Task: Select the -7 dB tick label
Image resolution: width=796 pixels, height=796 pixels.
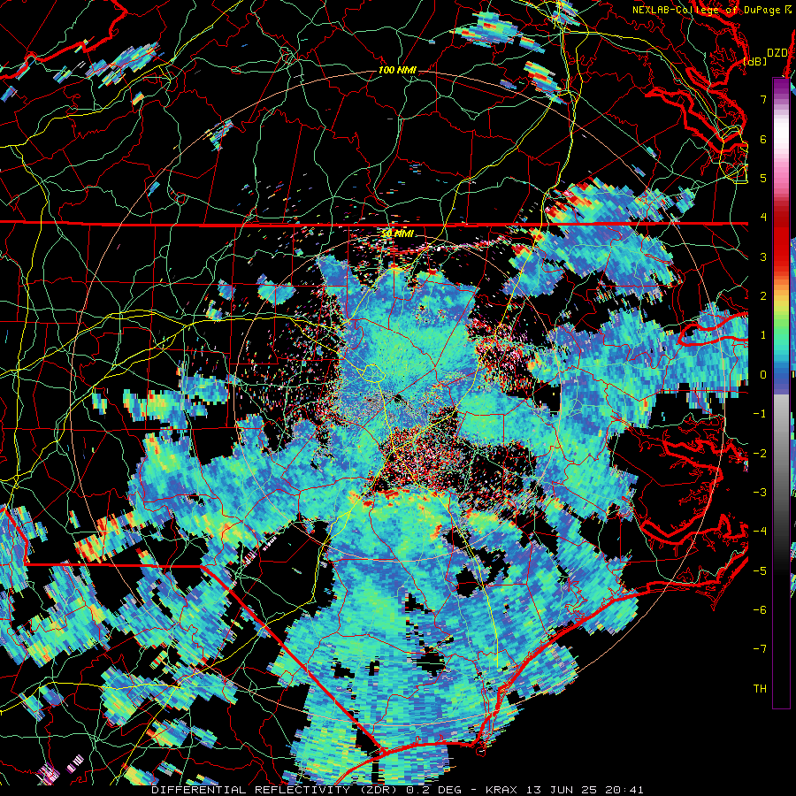Action: [760, 649]
